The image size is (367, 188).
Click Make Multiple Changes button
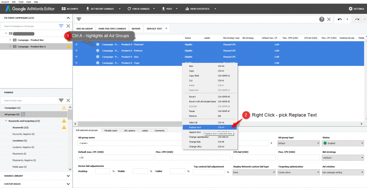click(x=112, y=29)
